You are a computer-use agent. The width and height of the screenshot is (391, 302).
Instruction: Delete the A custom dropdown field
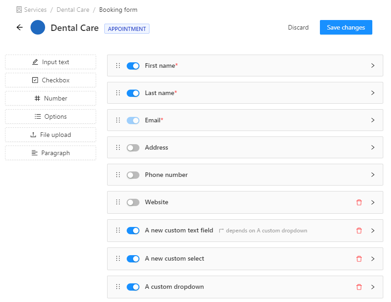click(x=359, y=287)
